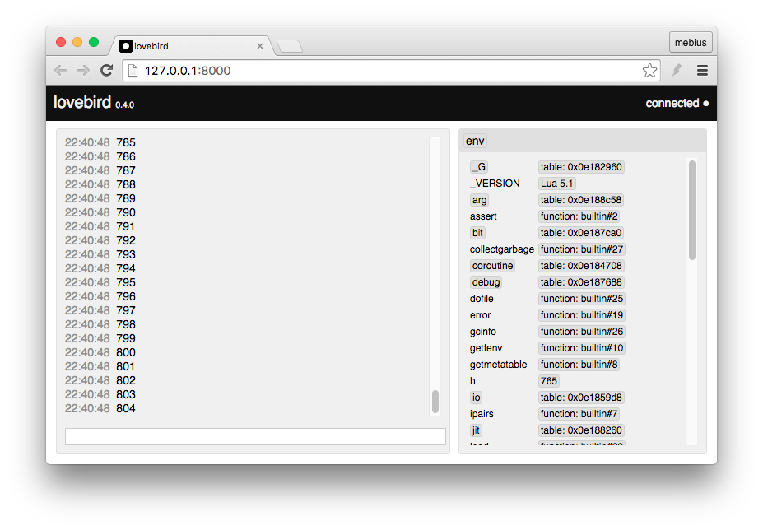Click the value table: 0x0e187ca0

581,233
